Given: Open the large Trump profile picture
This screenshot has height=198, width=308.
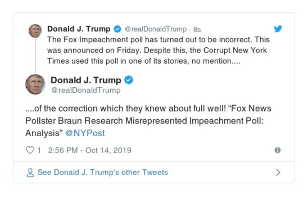Looking at the screenshot, I should (x=35, y=85).
